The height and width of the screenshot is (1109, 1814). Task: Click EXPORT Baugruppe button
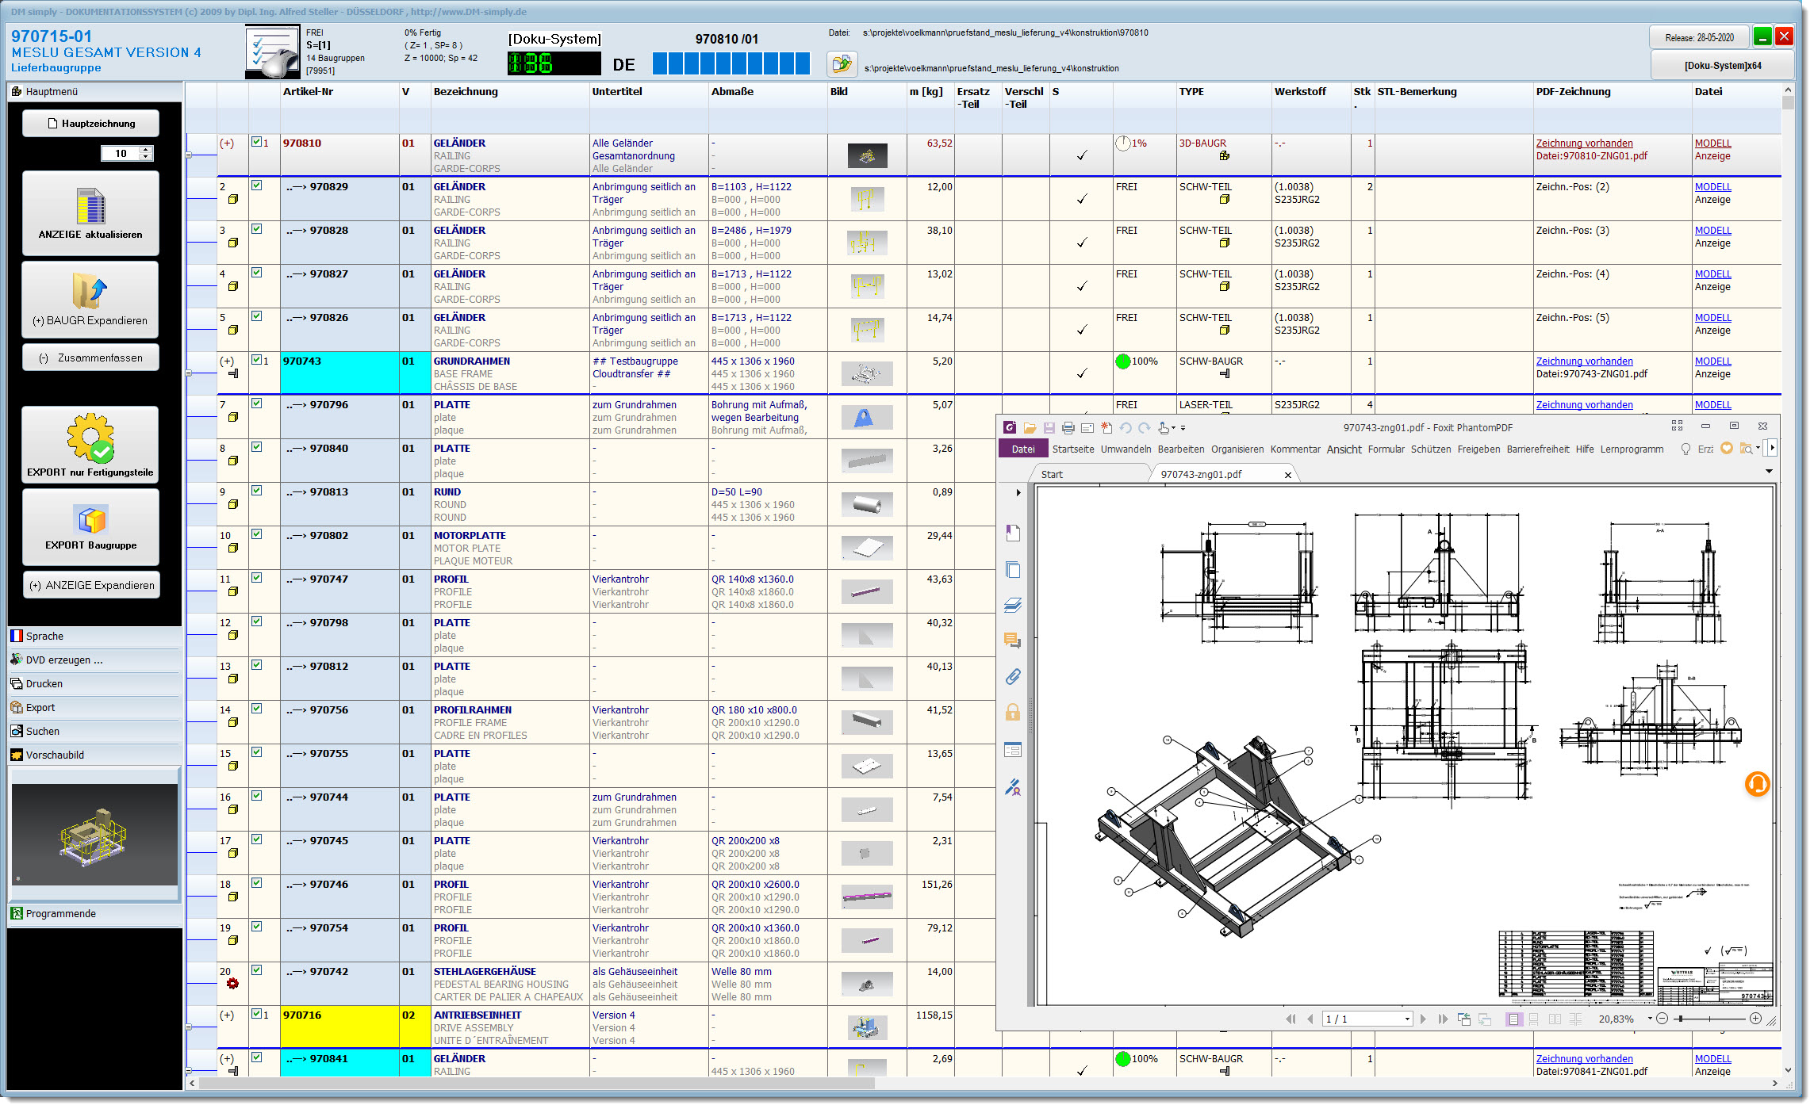(x=90, y=526)
